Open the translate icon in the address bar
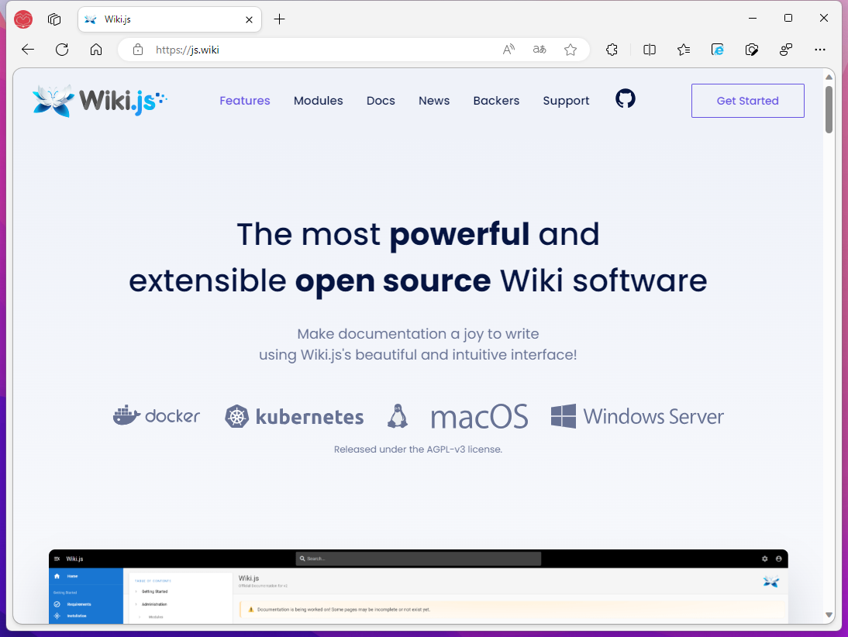848x637 pixels. [539, 49]
